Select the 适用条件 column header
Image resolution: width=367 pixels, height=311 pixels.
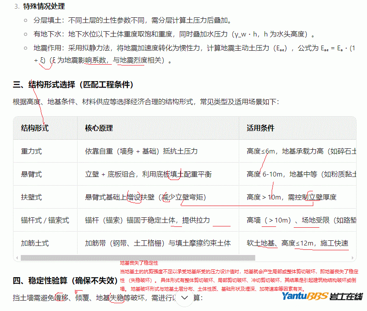(x=260, y=128)
